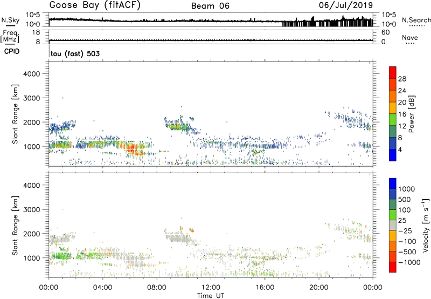Click the 'Slant Range [km]' label of the velocity panel
Screen dimensions: 431x299
pyautogui.click(x=15, y=226)
